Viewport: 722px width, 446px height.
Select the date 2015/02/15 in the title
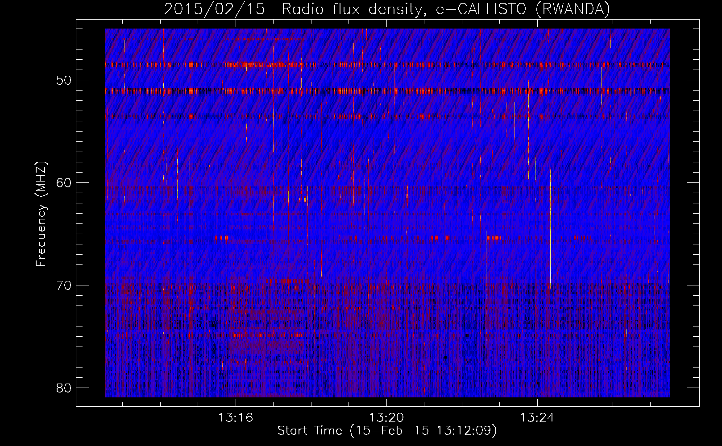215,9
